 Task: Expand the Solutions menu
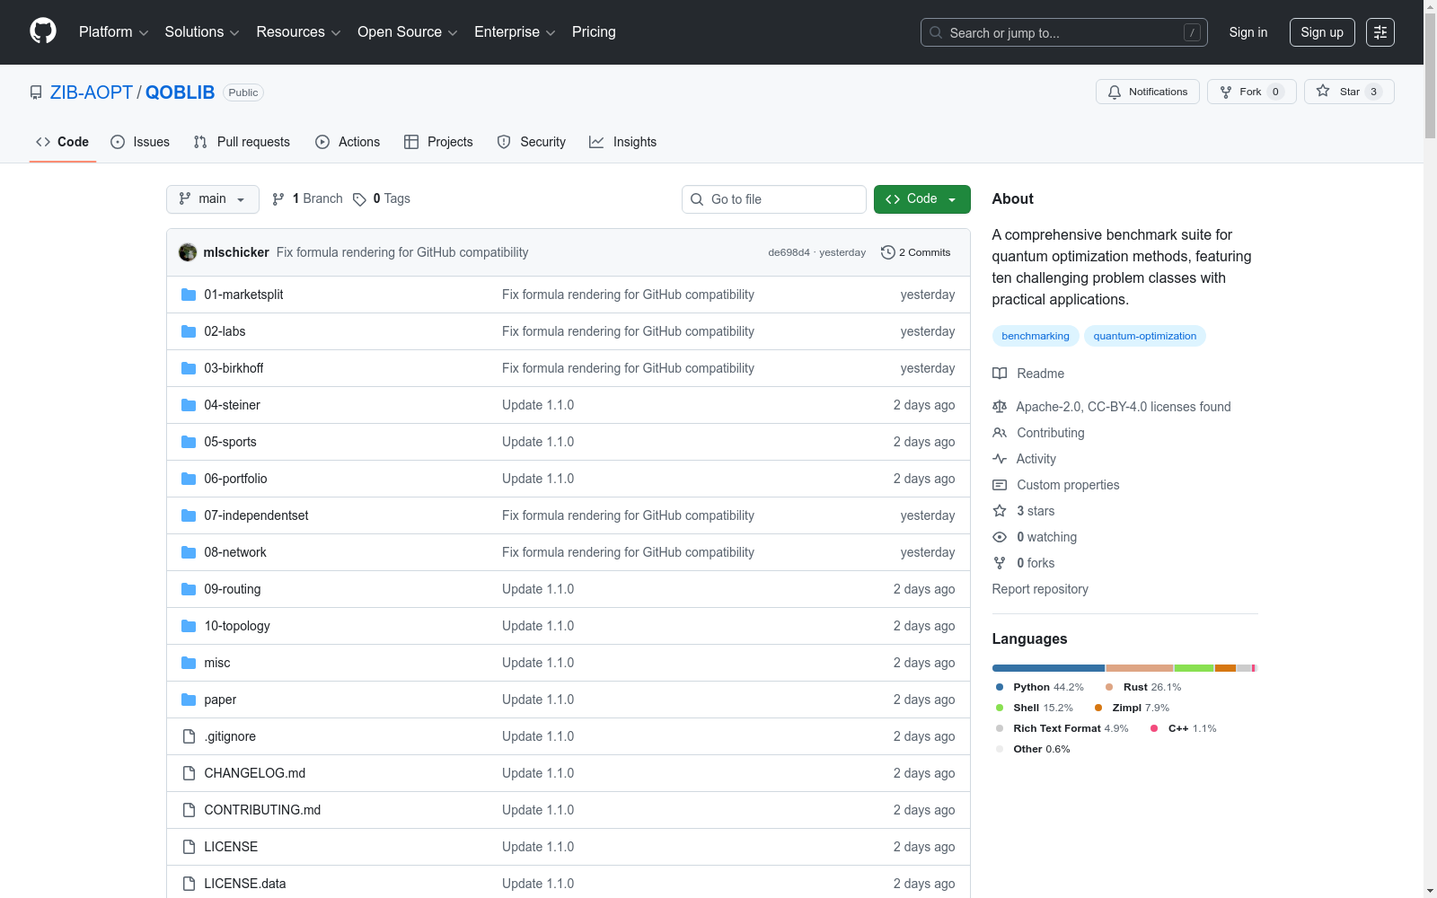click(x=202, y=32)
